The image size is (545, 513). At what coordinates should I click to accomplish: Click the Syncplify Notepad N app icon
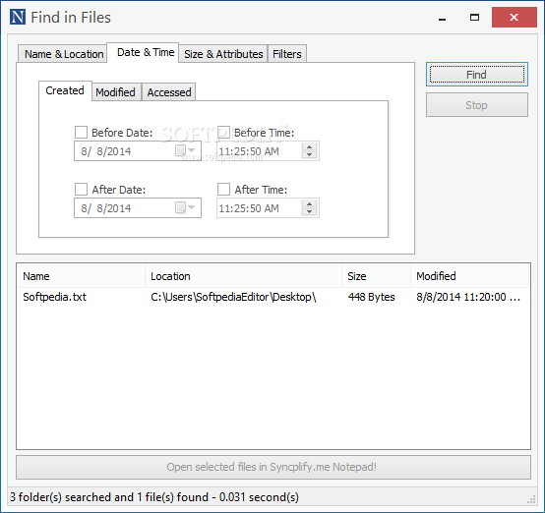tap(18, 17)
